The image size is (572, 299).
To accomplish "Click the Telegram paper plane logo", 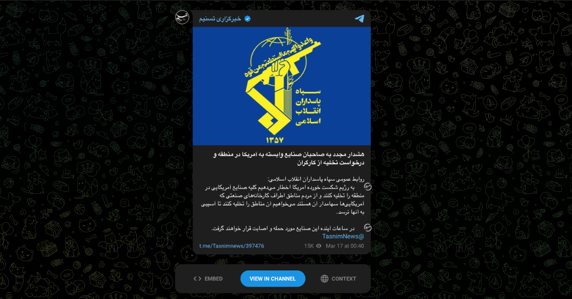I will [359, 19].
